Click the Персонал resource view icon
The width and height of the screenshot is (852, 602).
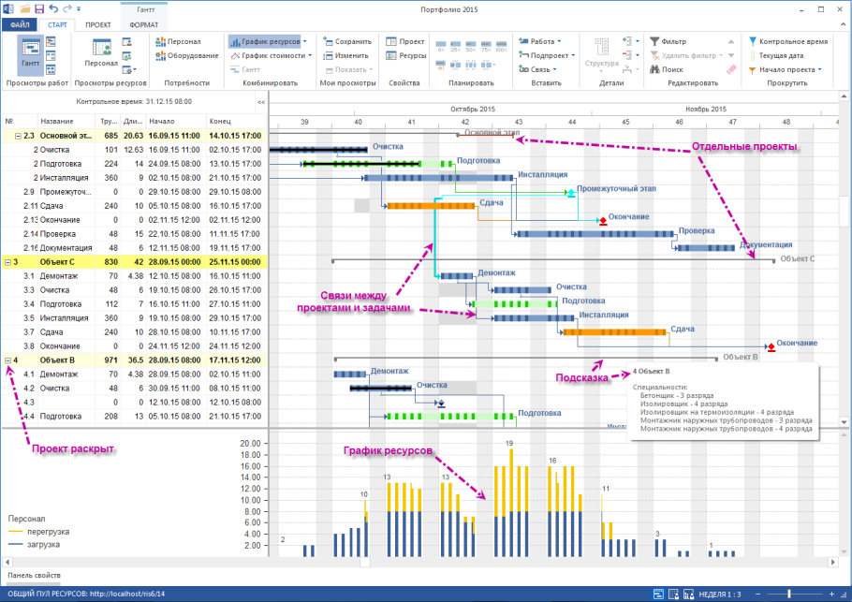[100, 52]
